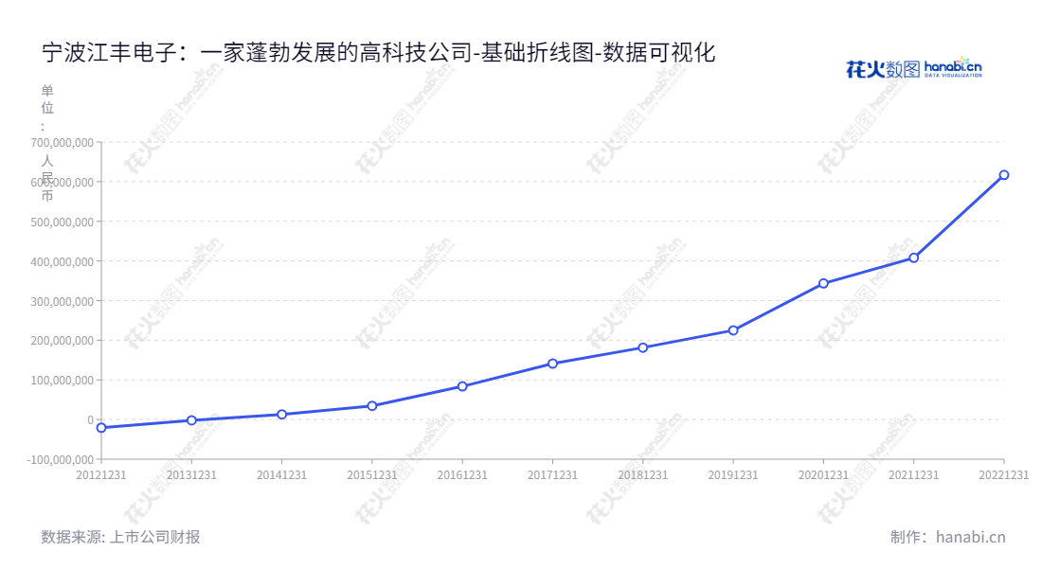
Task: Select the 20211231 data point marker
Action: coord(914,258)
